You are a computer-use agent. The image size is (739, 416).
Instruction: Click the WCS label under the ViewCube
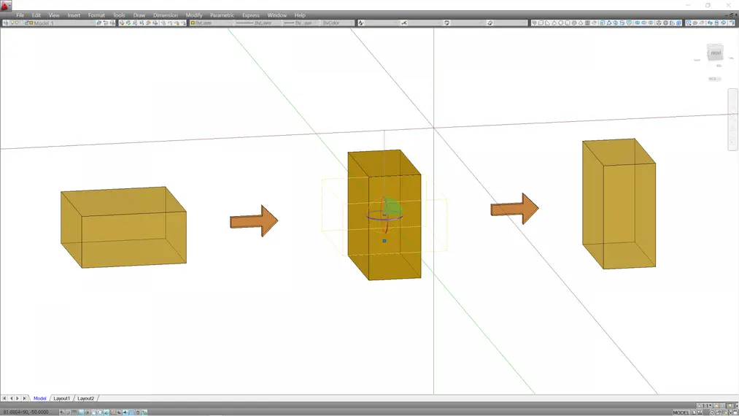coord(713,79)
